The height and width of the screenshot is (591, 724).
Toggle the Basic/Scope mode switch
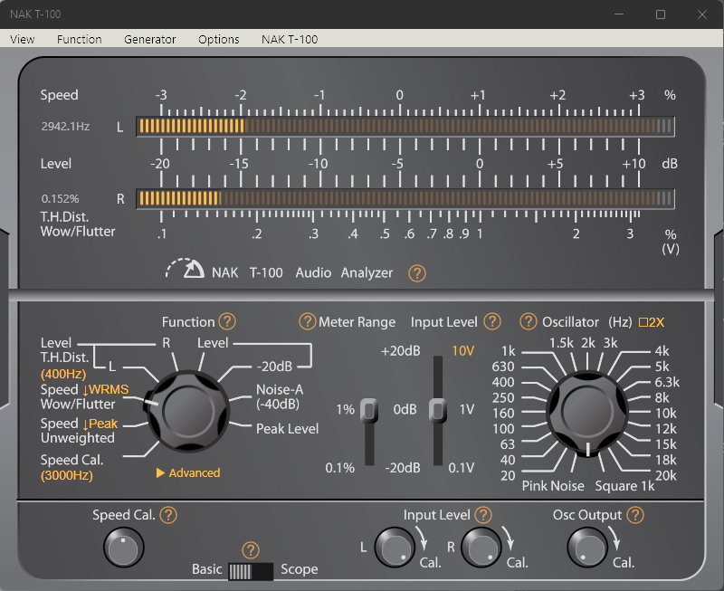pyautogui.click(x=251, y=572)
